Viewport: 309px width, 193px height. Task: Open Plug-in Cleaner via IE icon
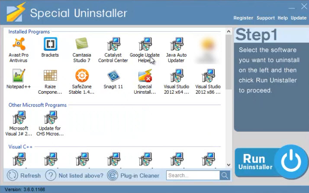[113, 175]
